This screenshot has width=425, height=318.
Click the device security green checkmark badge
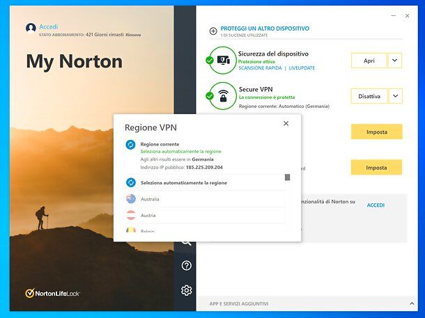click(x=210, y=60)
